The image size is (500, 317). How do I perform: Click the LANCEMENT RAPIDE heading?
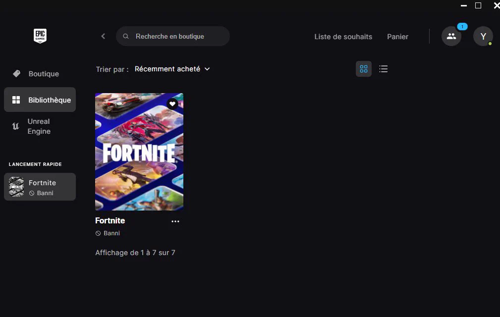click(x=35, y=164)
